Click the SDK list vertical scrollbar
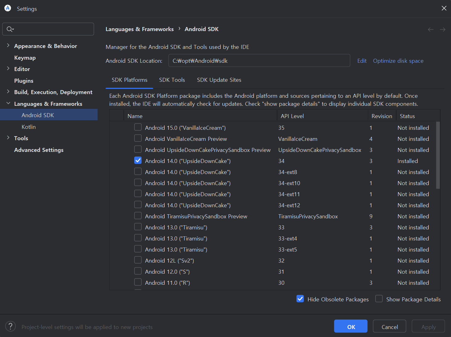The width and height of the screenshot is (451, 337). coord(438,155)
